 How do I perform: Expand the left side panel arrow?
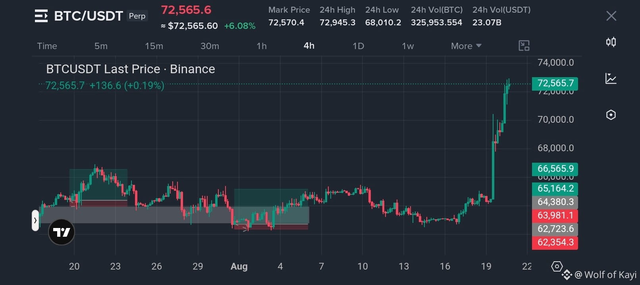click(35, 220)
